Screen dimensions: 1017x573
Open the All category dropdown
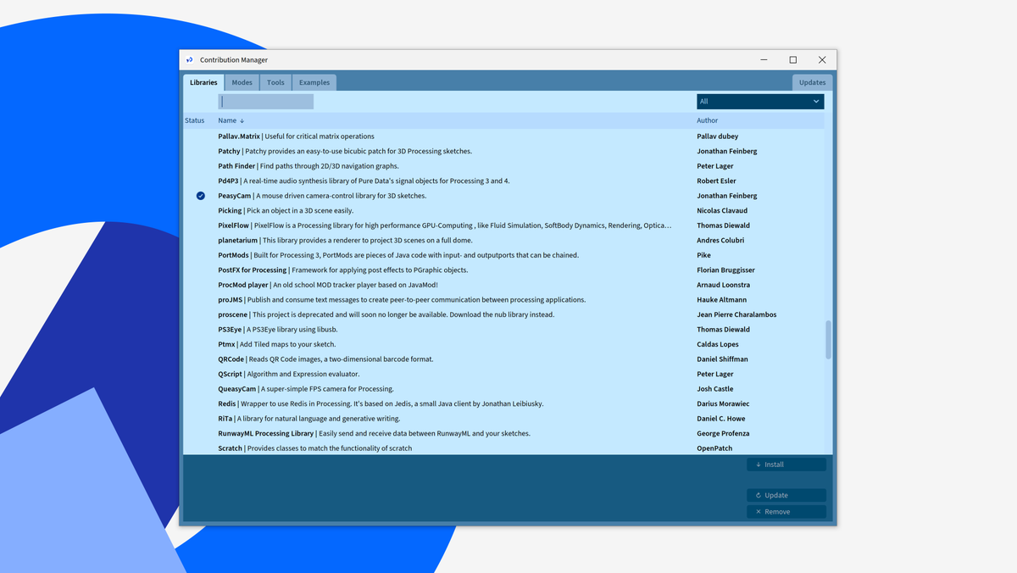pyautogui.click(x=760, y=102)
